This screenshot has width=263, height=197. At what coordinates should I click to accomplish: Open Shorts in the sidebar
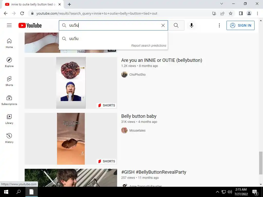coord(9,81)
